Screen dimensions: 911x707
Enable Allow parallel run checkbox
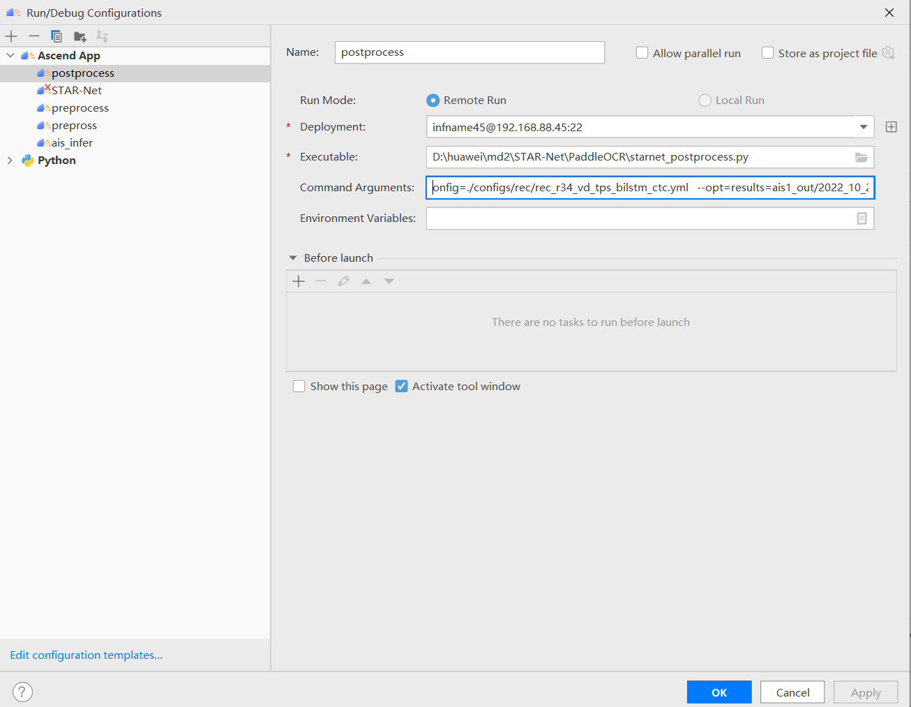642,53
